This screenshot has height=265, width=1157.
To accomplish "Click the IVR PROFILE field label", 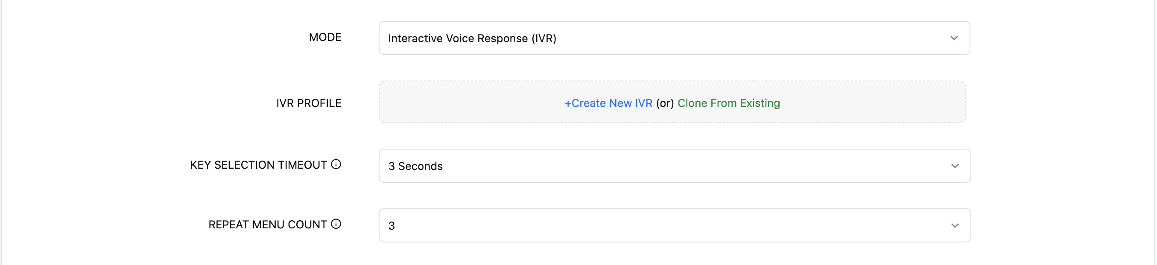I will [x=309, y=103].
